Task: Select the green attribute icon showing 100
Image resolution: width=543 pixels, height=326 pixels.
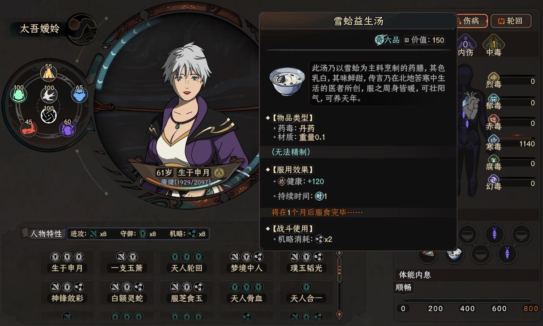Action: [x=18, y=94]
